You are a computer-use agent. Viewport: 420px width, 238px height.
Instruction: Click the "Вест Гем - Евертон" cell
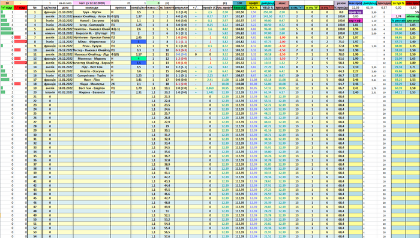tap(92, 88)
